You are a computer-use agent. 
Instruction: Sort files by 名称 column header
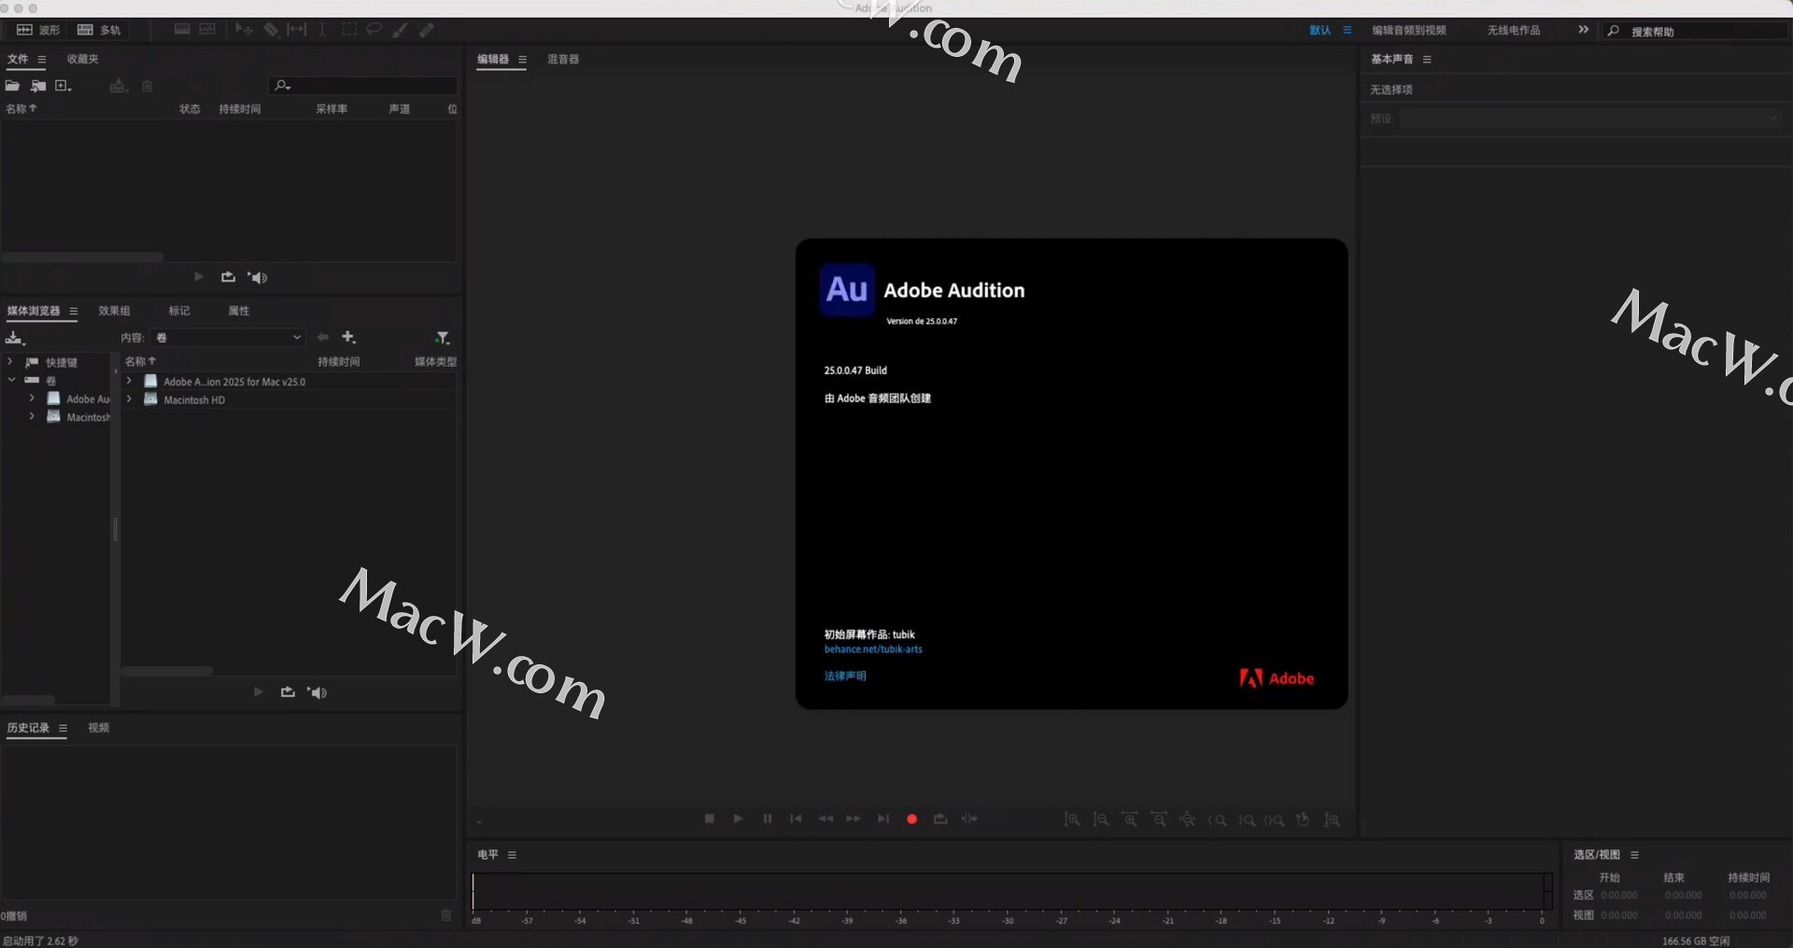point(21,109)
